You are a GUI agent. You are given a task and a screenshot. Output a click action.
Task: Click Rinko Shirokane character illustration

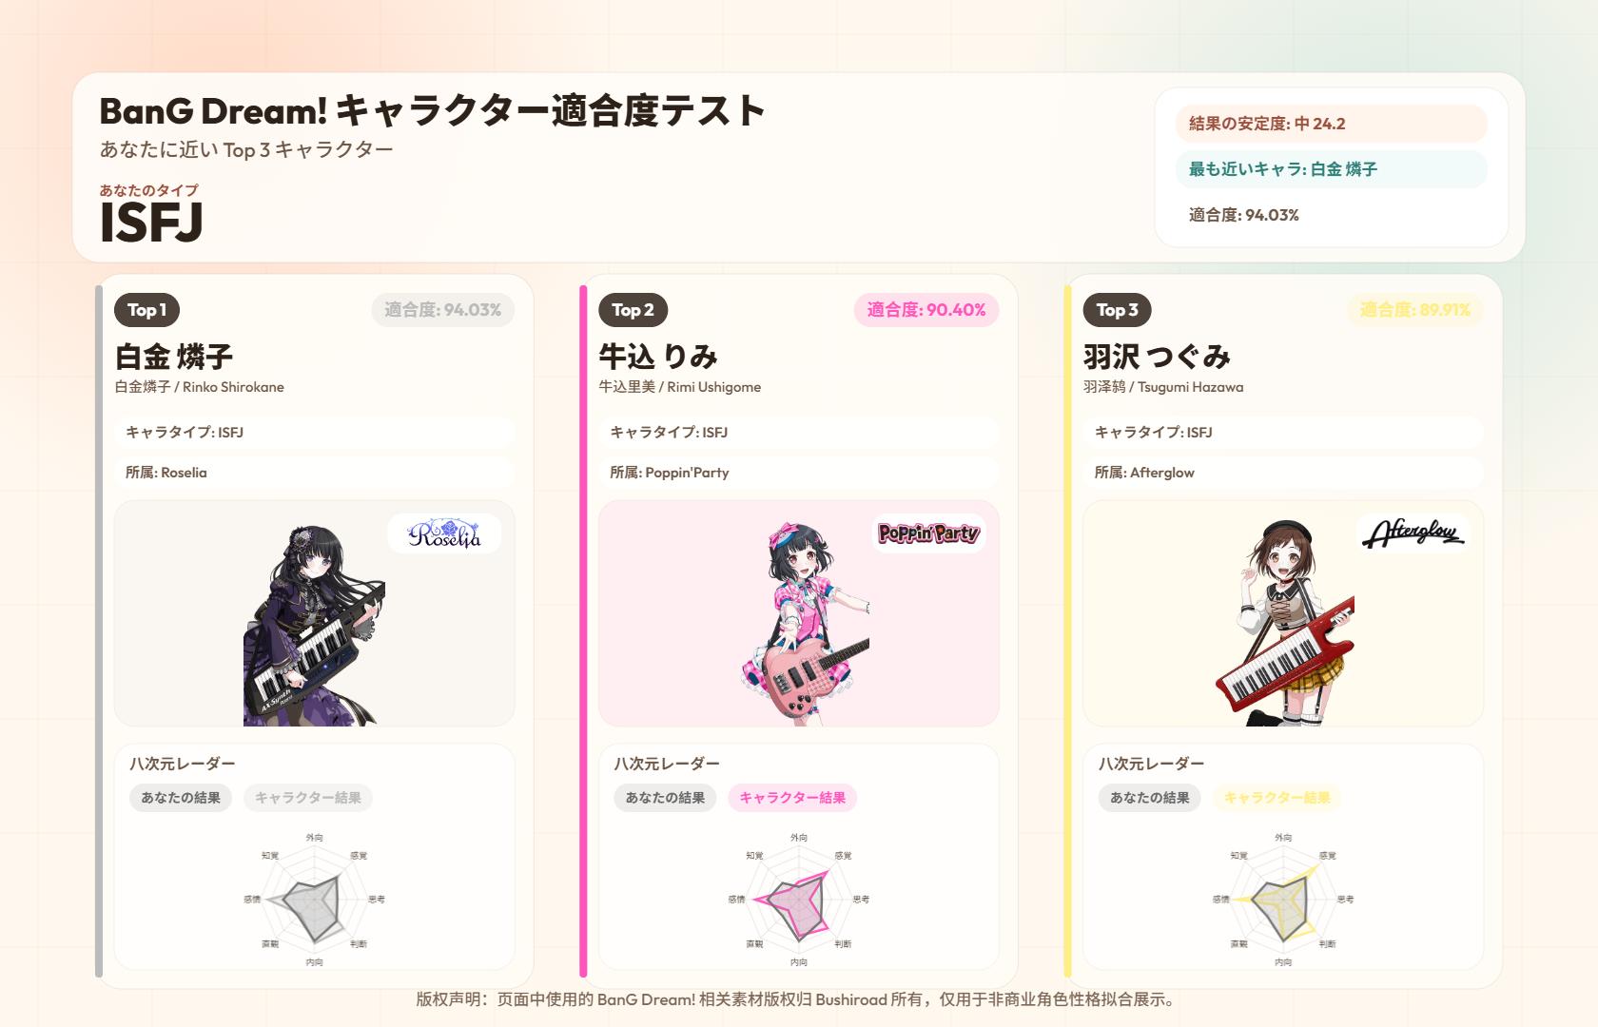[314, 624]
